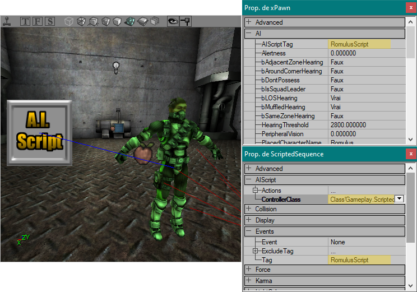
Task: Expand the Display section
Action: 249,220
